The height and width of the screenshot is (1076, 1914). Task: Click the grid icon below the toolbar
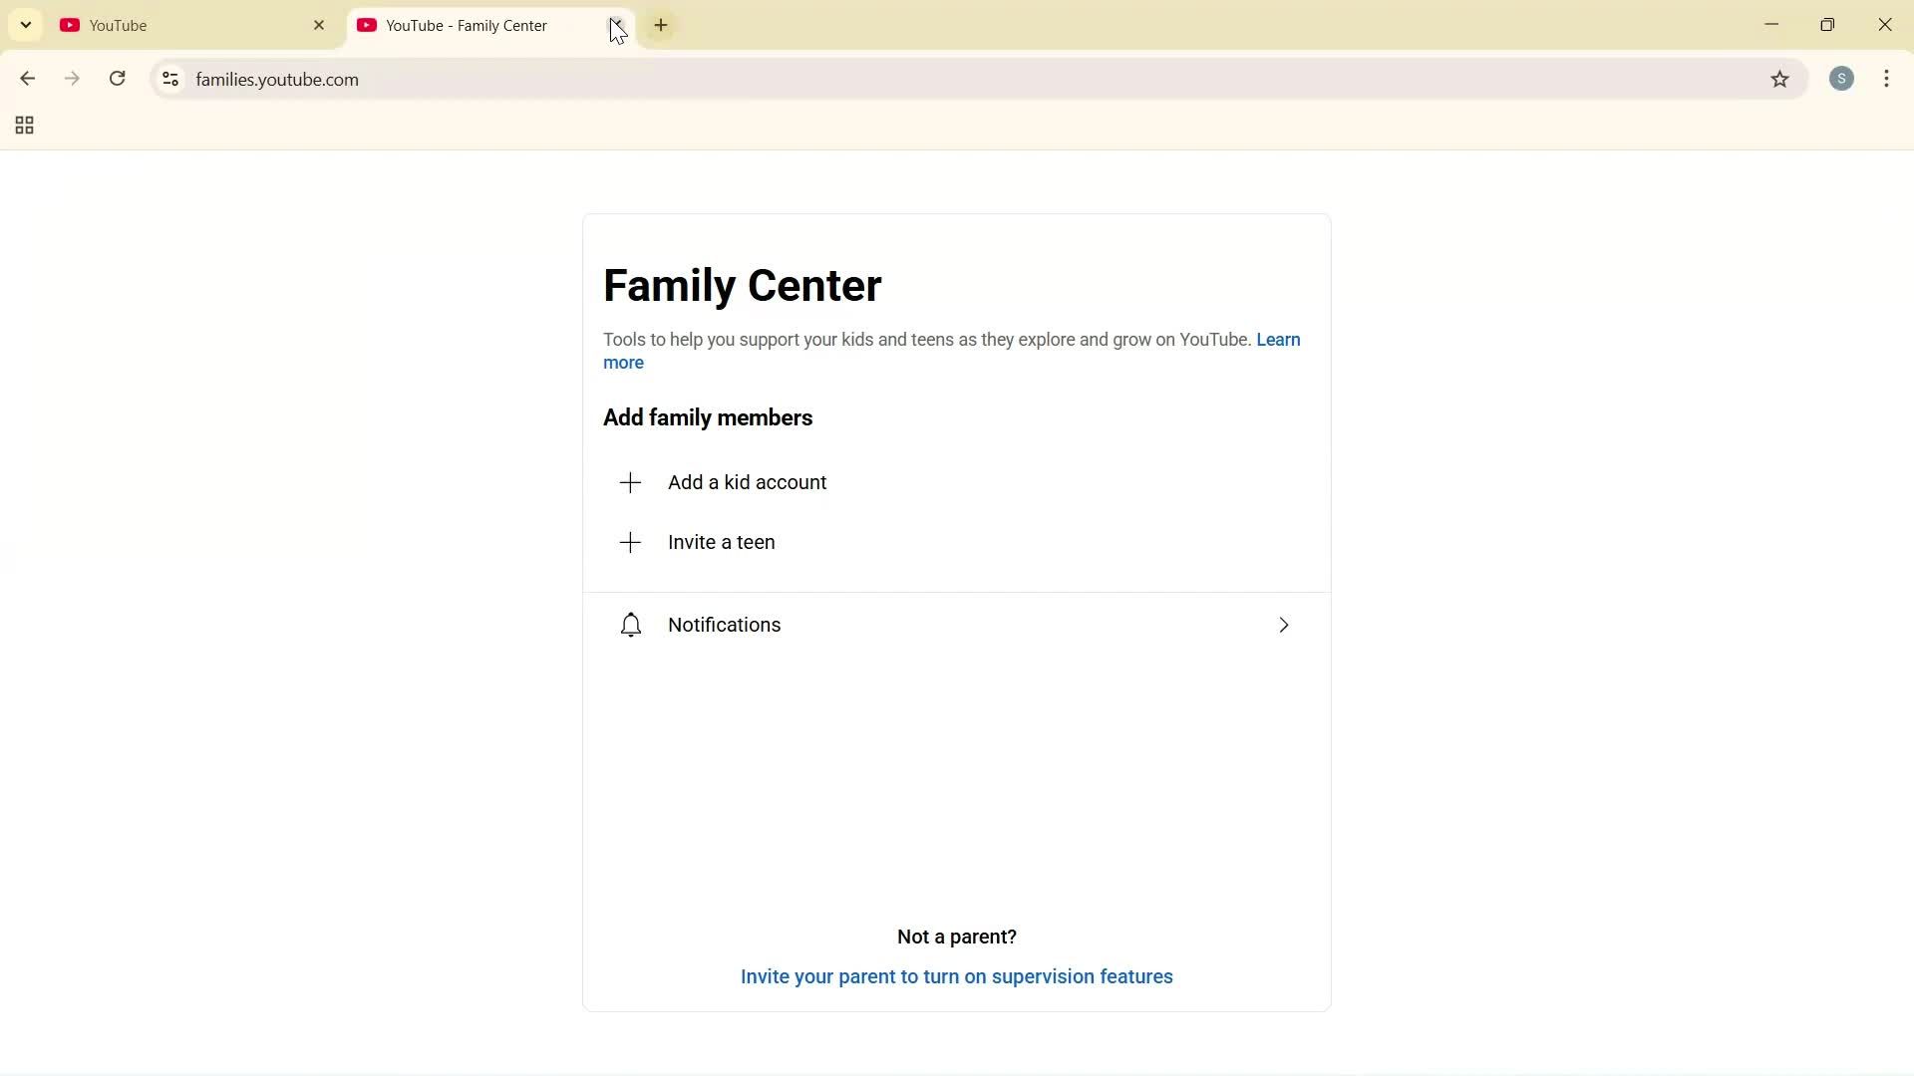[x=24, y=125]
